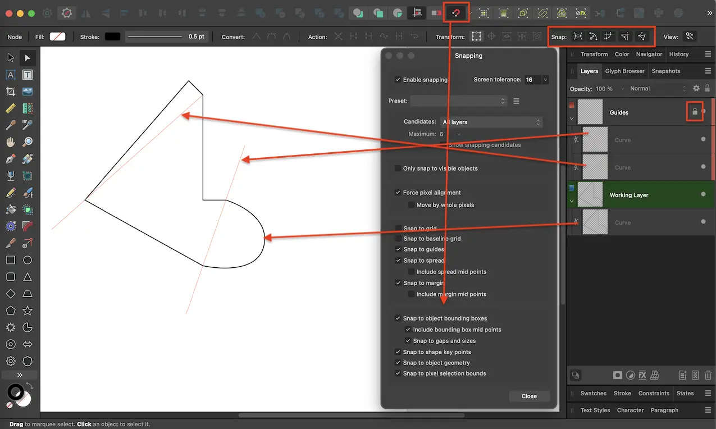
Task: Open the Candidates All layers dropdown
Action: coord(491,122)
